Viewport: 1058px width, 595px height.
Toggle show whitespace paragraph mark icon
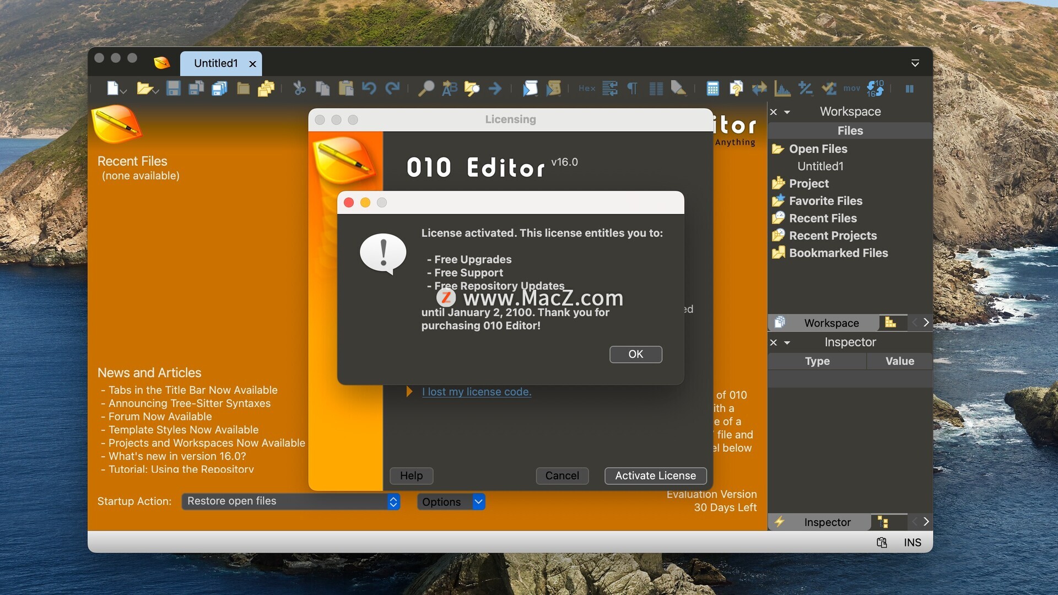coord(633,88)
